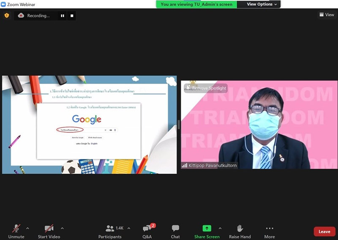Expand video settings arrow next to Start Video
The height and width of the screenshot is (240, 338).
[62, 228]
